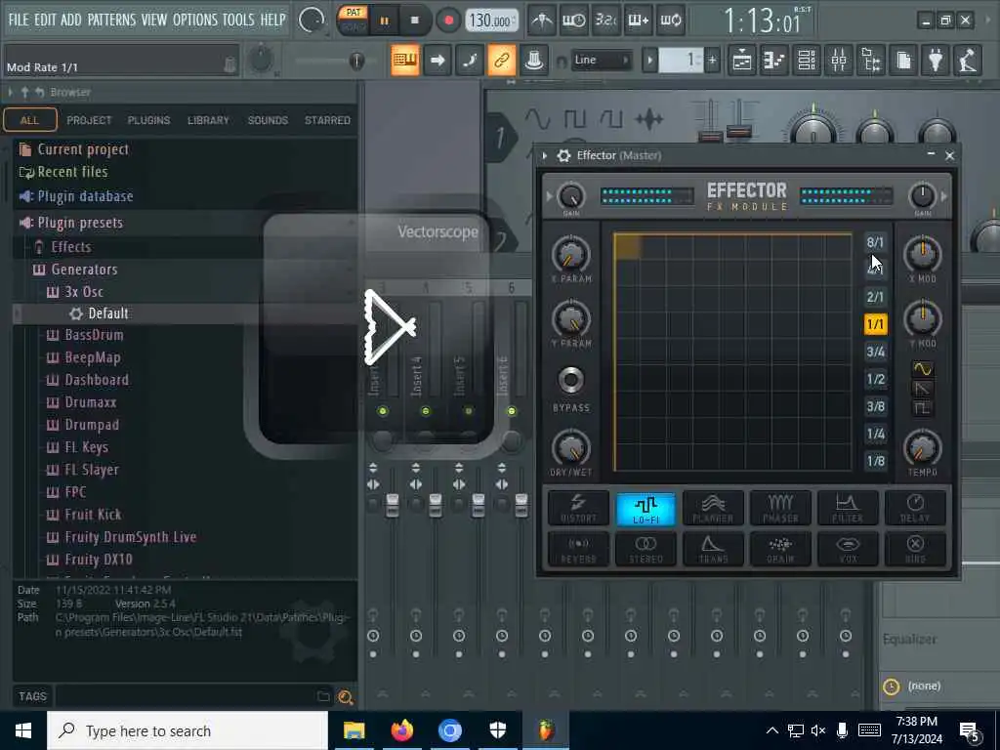Choose the square LFO waveform in Effector
This screenshot has width=1000, height=750.
[922, 407]
